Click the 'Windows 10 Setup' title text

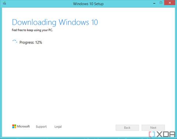click(x=88, y=4)
